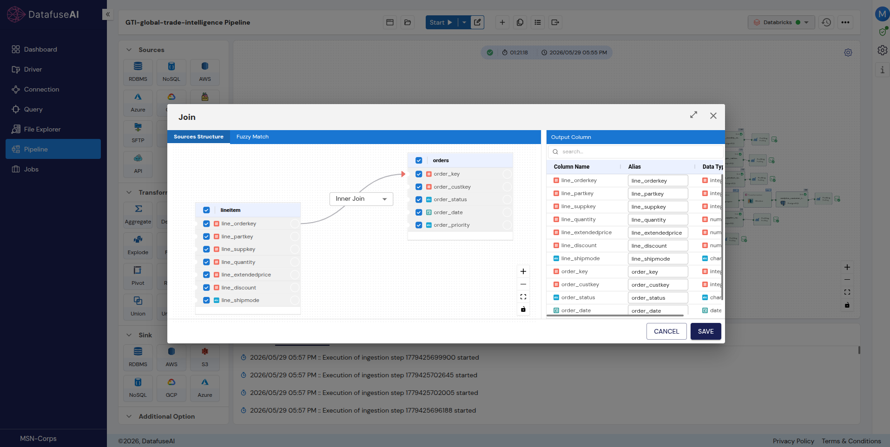Viewport: 890px width, 447px height.
Task: Expand the Additional Option section
Action: pyautogui.click(x=129, y=416)
